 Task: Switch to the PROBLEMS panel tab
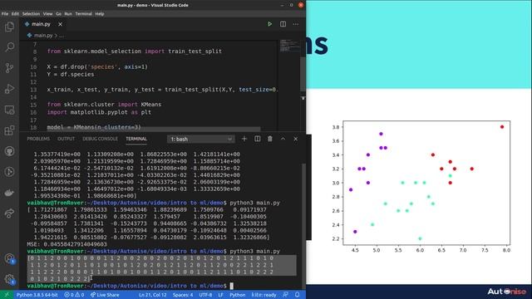point(38,139)
